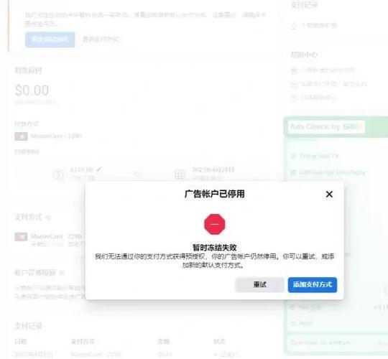Click the info icon next to 支付方式 heading
The height and width of the screenshot is (359, 388).
pos(48,218)
